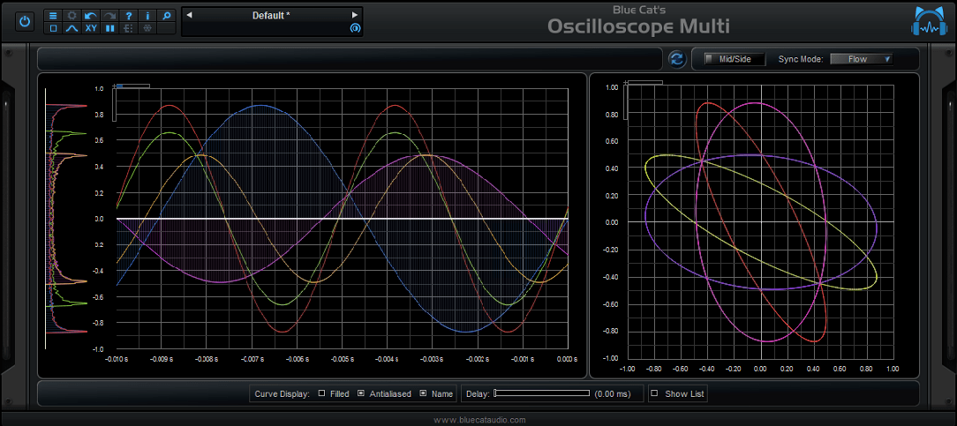Click the magnifier zoom icon
The width and height of the screenshot is (957, 426).
pos(167,16)
